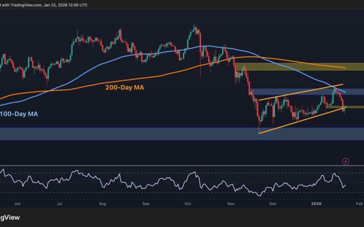Click the pane separator above the RSI indicator
This screenshot has width=364, height=227.
pos(182,166)
